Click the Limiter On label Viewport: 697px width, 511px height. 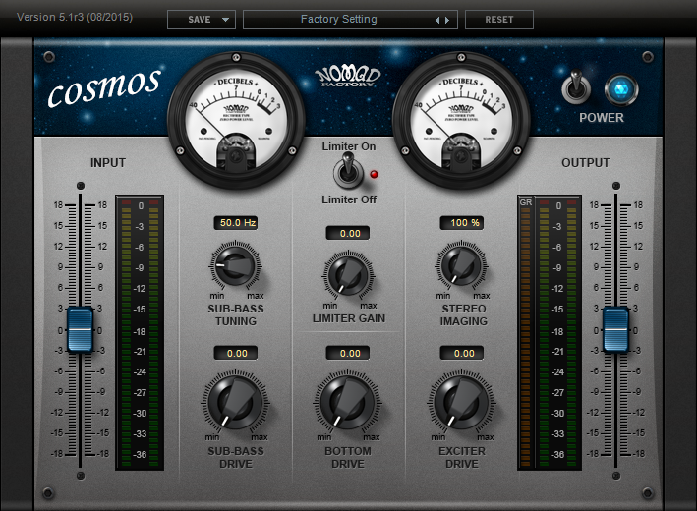[x=349, y=146]
